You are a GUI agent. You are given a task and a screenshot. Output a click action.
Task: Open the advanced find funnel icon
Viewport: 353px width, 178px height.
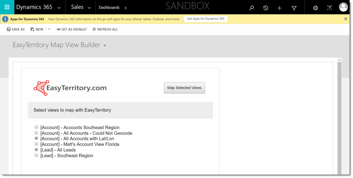294,8
